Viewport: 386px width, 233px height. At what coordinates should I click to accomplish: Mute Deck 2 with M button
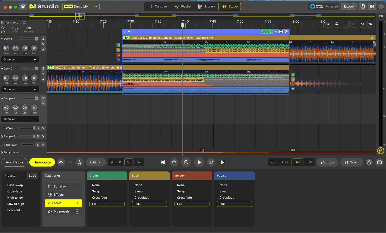click(43, 74)
